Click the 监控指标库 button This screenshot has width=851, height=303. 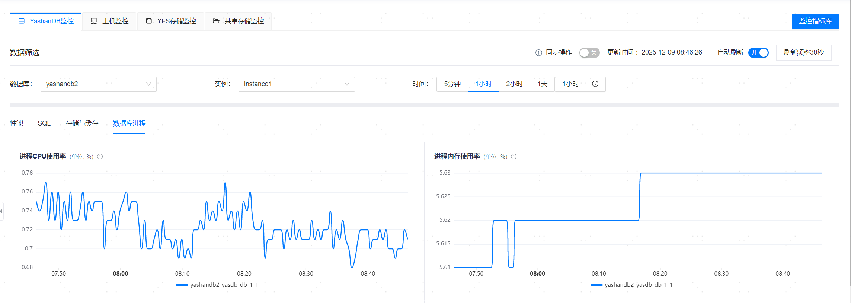pyautogui.click(x=815, y=21)
